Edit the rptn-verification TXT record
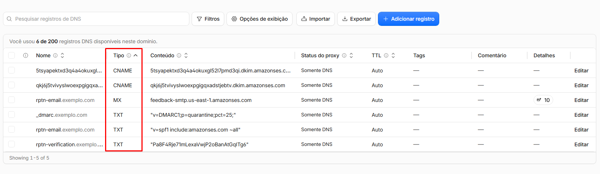 click(x=581, y=144)
